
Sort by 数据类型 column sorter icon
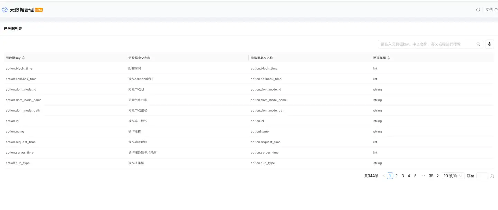(389, 58)
